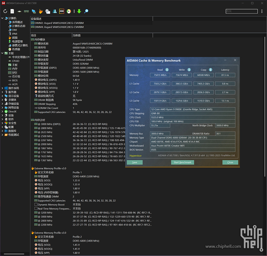This screenshot has width=267, height=256.
Task: Select 计算机名称 in the sidebar tree
Action: click(x=19, y=26)
